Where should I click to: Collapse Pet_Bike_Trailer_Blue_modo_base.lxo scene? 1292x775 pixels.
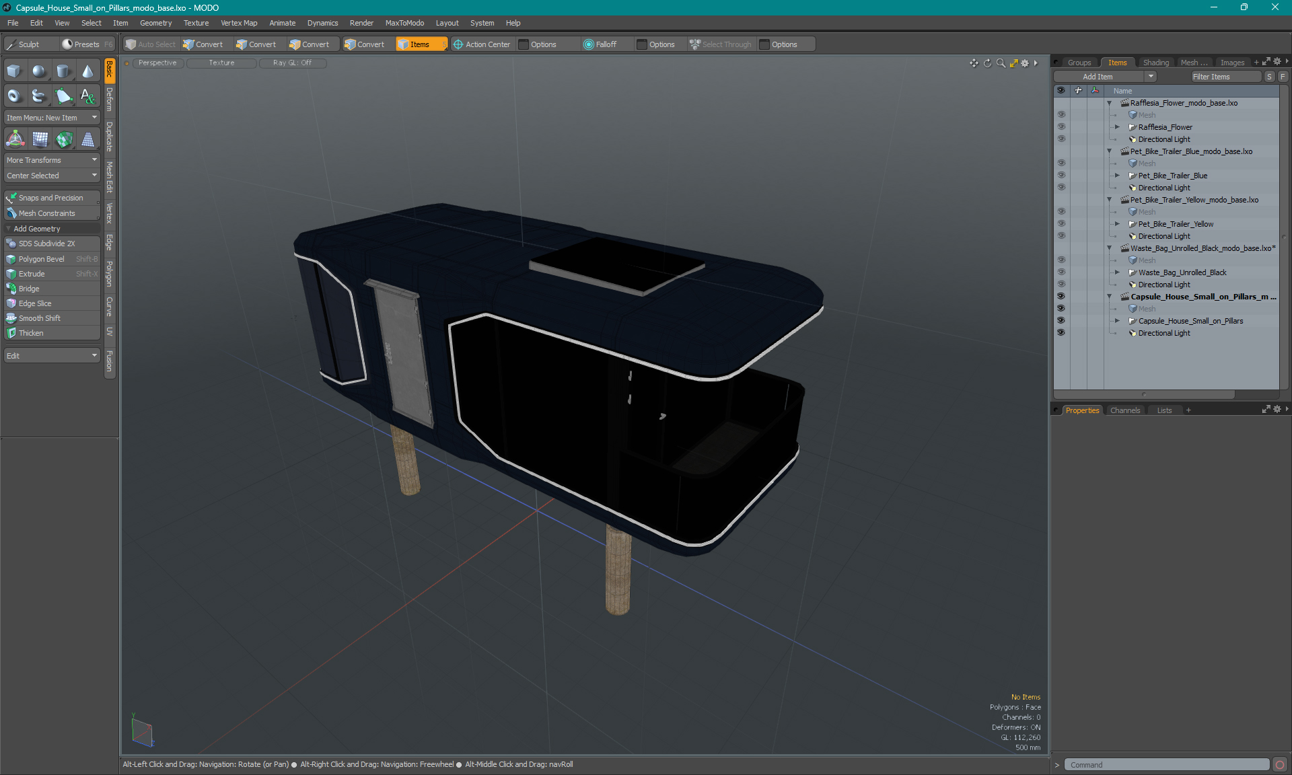coord(1110,151)
